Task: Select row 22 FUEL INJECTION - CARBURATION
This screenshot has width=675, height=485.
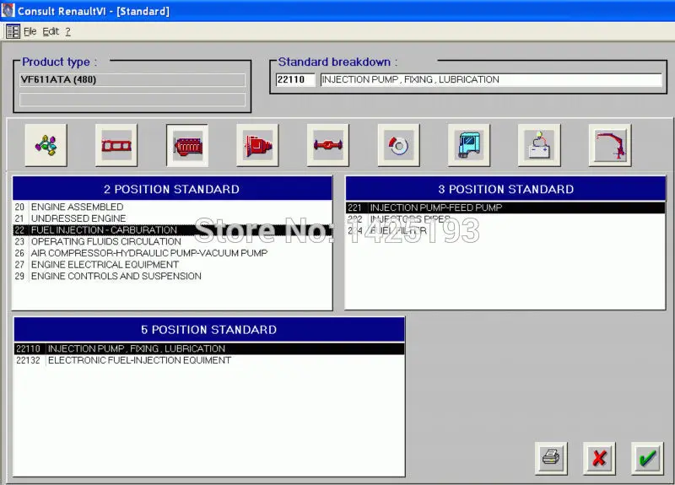Action: click(172, 230)
